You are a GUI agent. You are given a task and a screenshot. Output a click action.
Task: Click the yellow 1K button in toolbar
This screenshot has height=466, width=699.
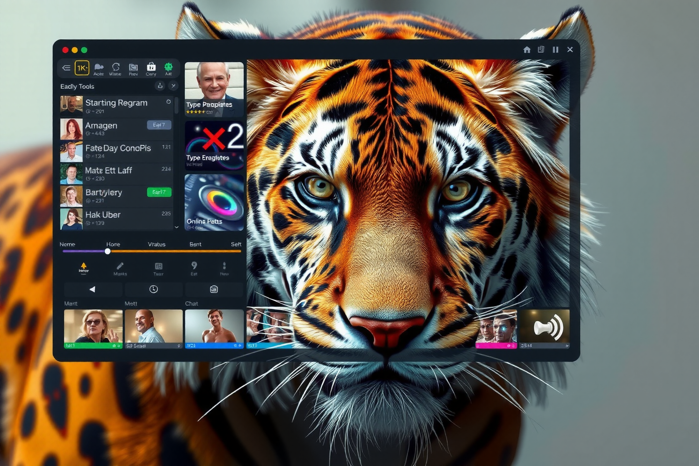click(82, 68)
